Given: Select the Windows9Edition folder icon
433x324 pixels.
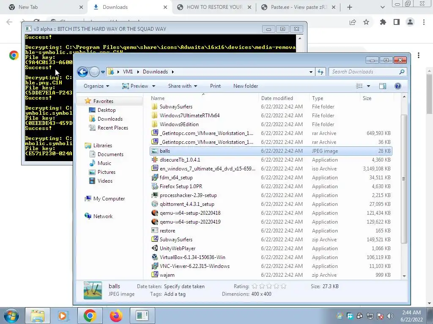Looking at the screenshot, I should [155, 124].
